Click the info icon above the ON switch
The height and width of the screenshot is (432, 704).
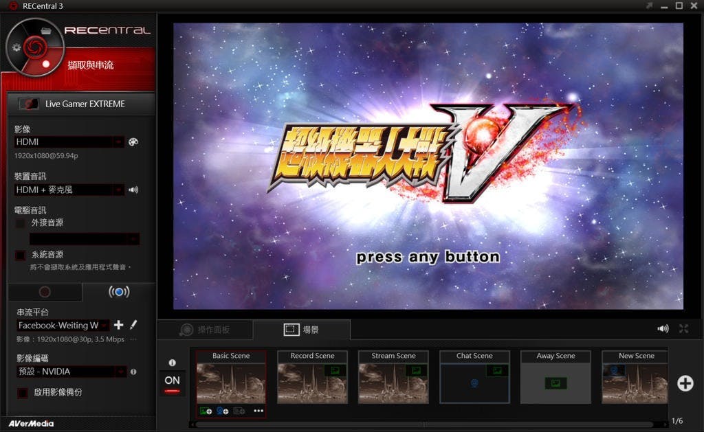172,363
